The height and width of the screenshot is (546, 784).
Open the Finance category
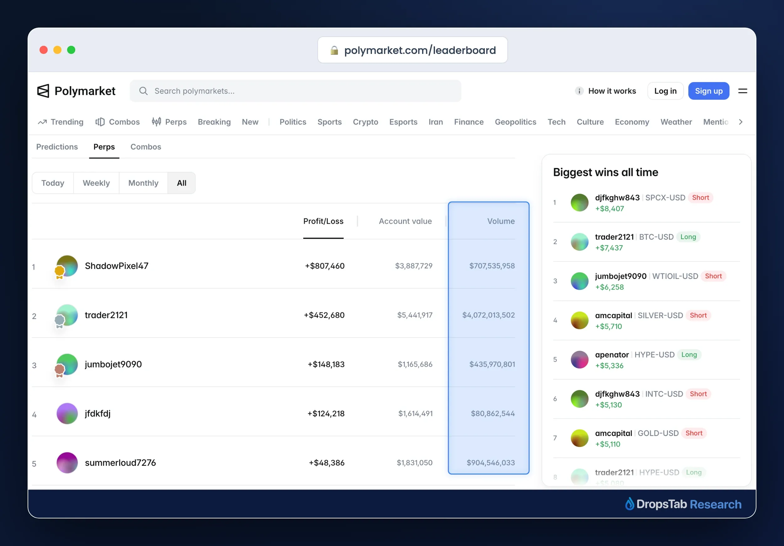(x=469, y=122)
